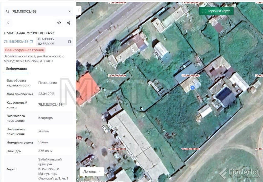Expand the "Легенда" panel
The image size is (263, 182).
pyautogui.click(x=92, y=171)
